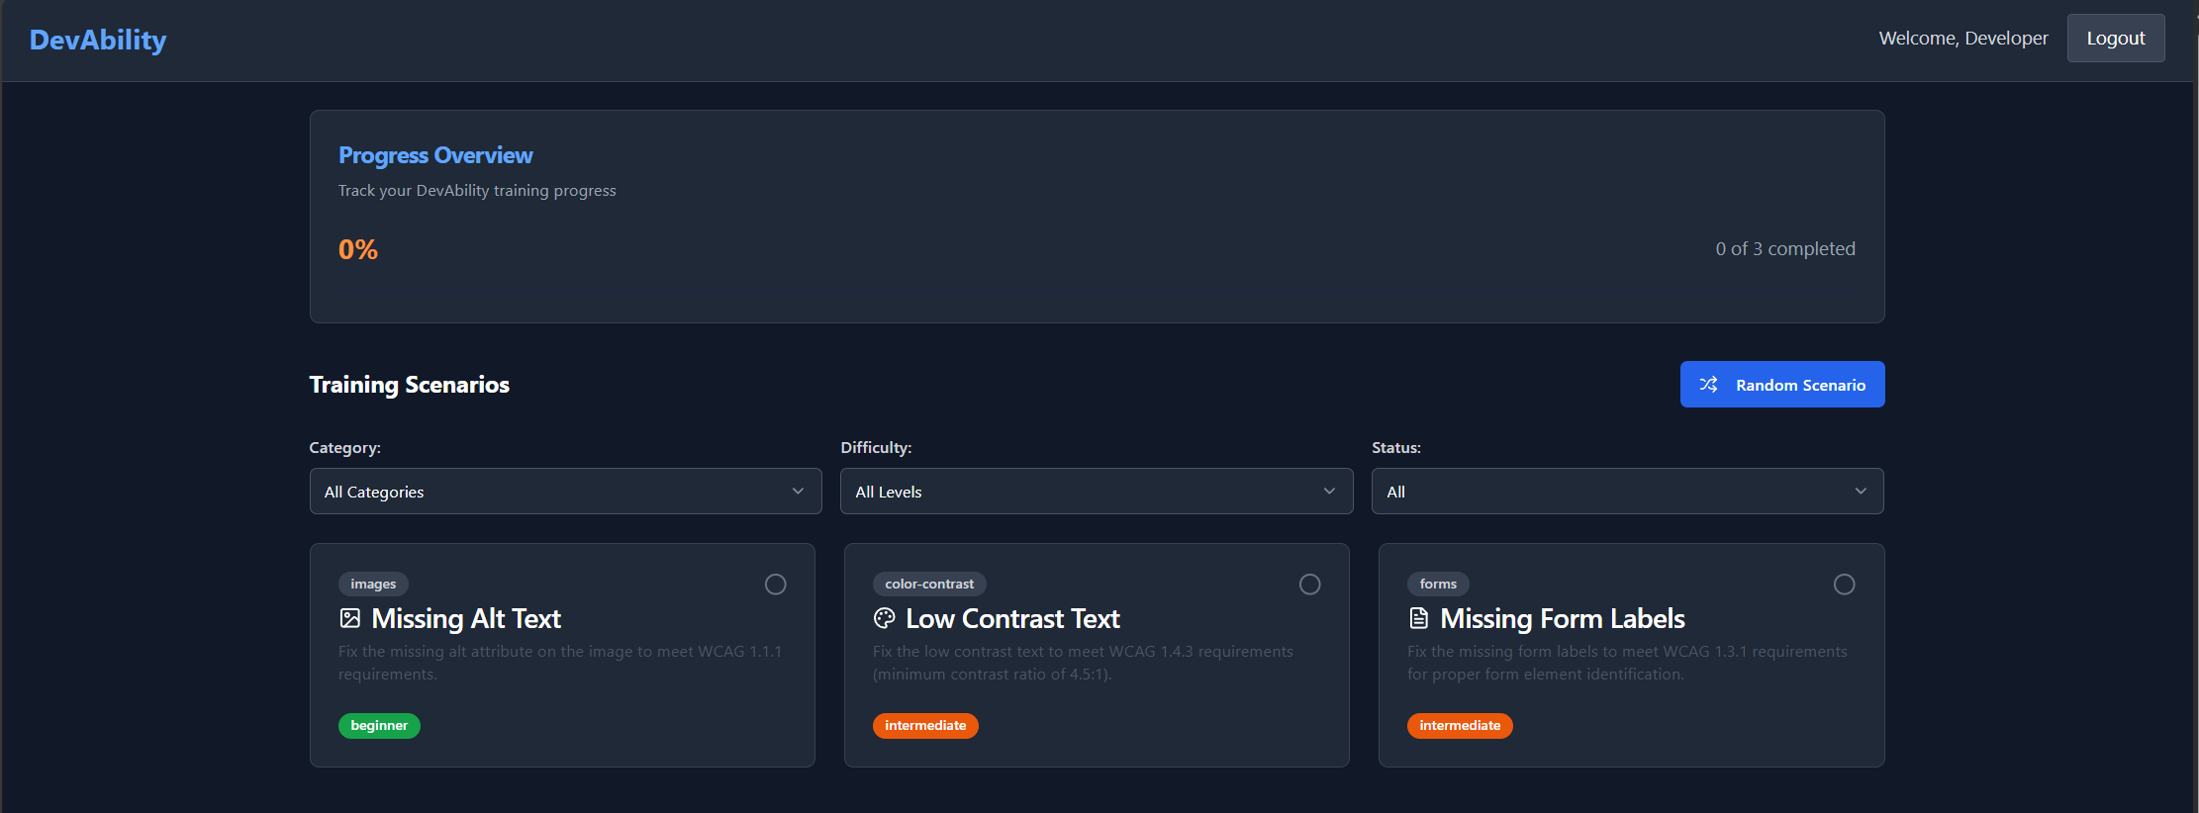
Task: Click the image icon on Missing Alt Text card
Action: [350, 617]
